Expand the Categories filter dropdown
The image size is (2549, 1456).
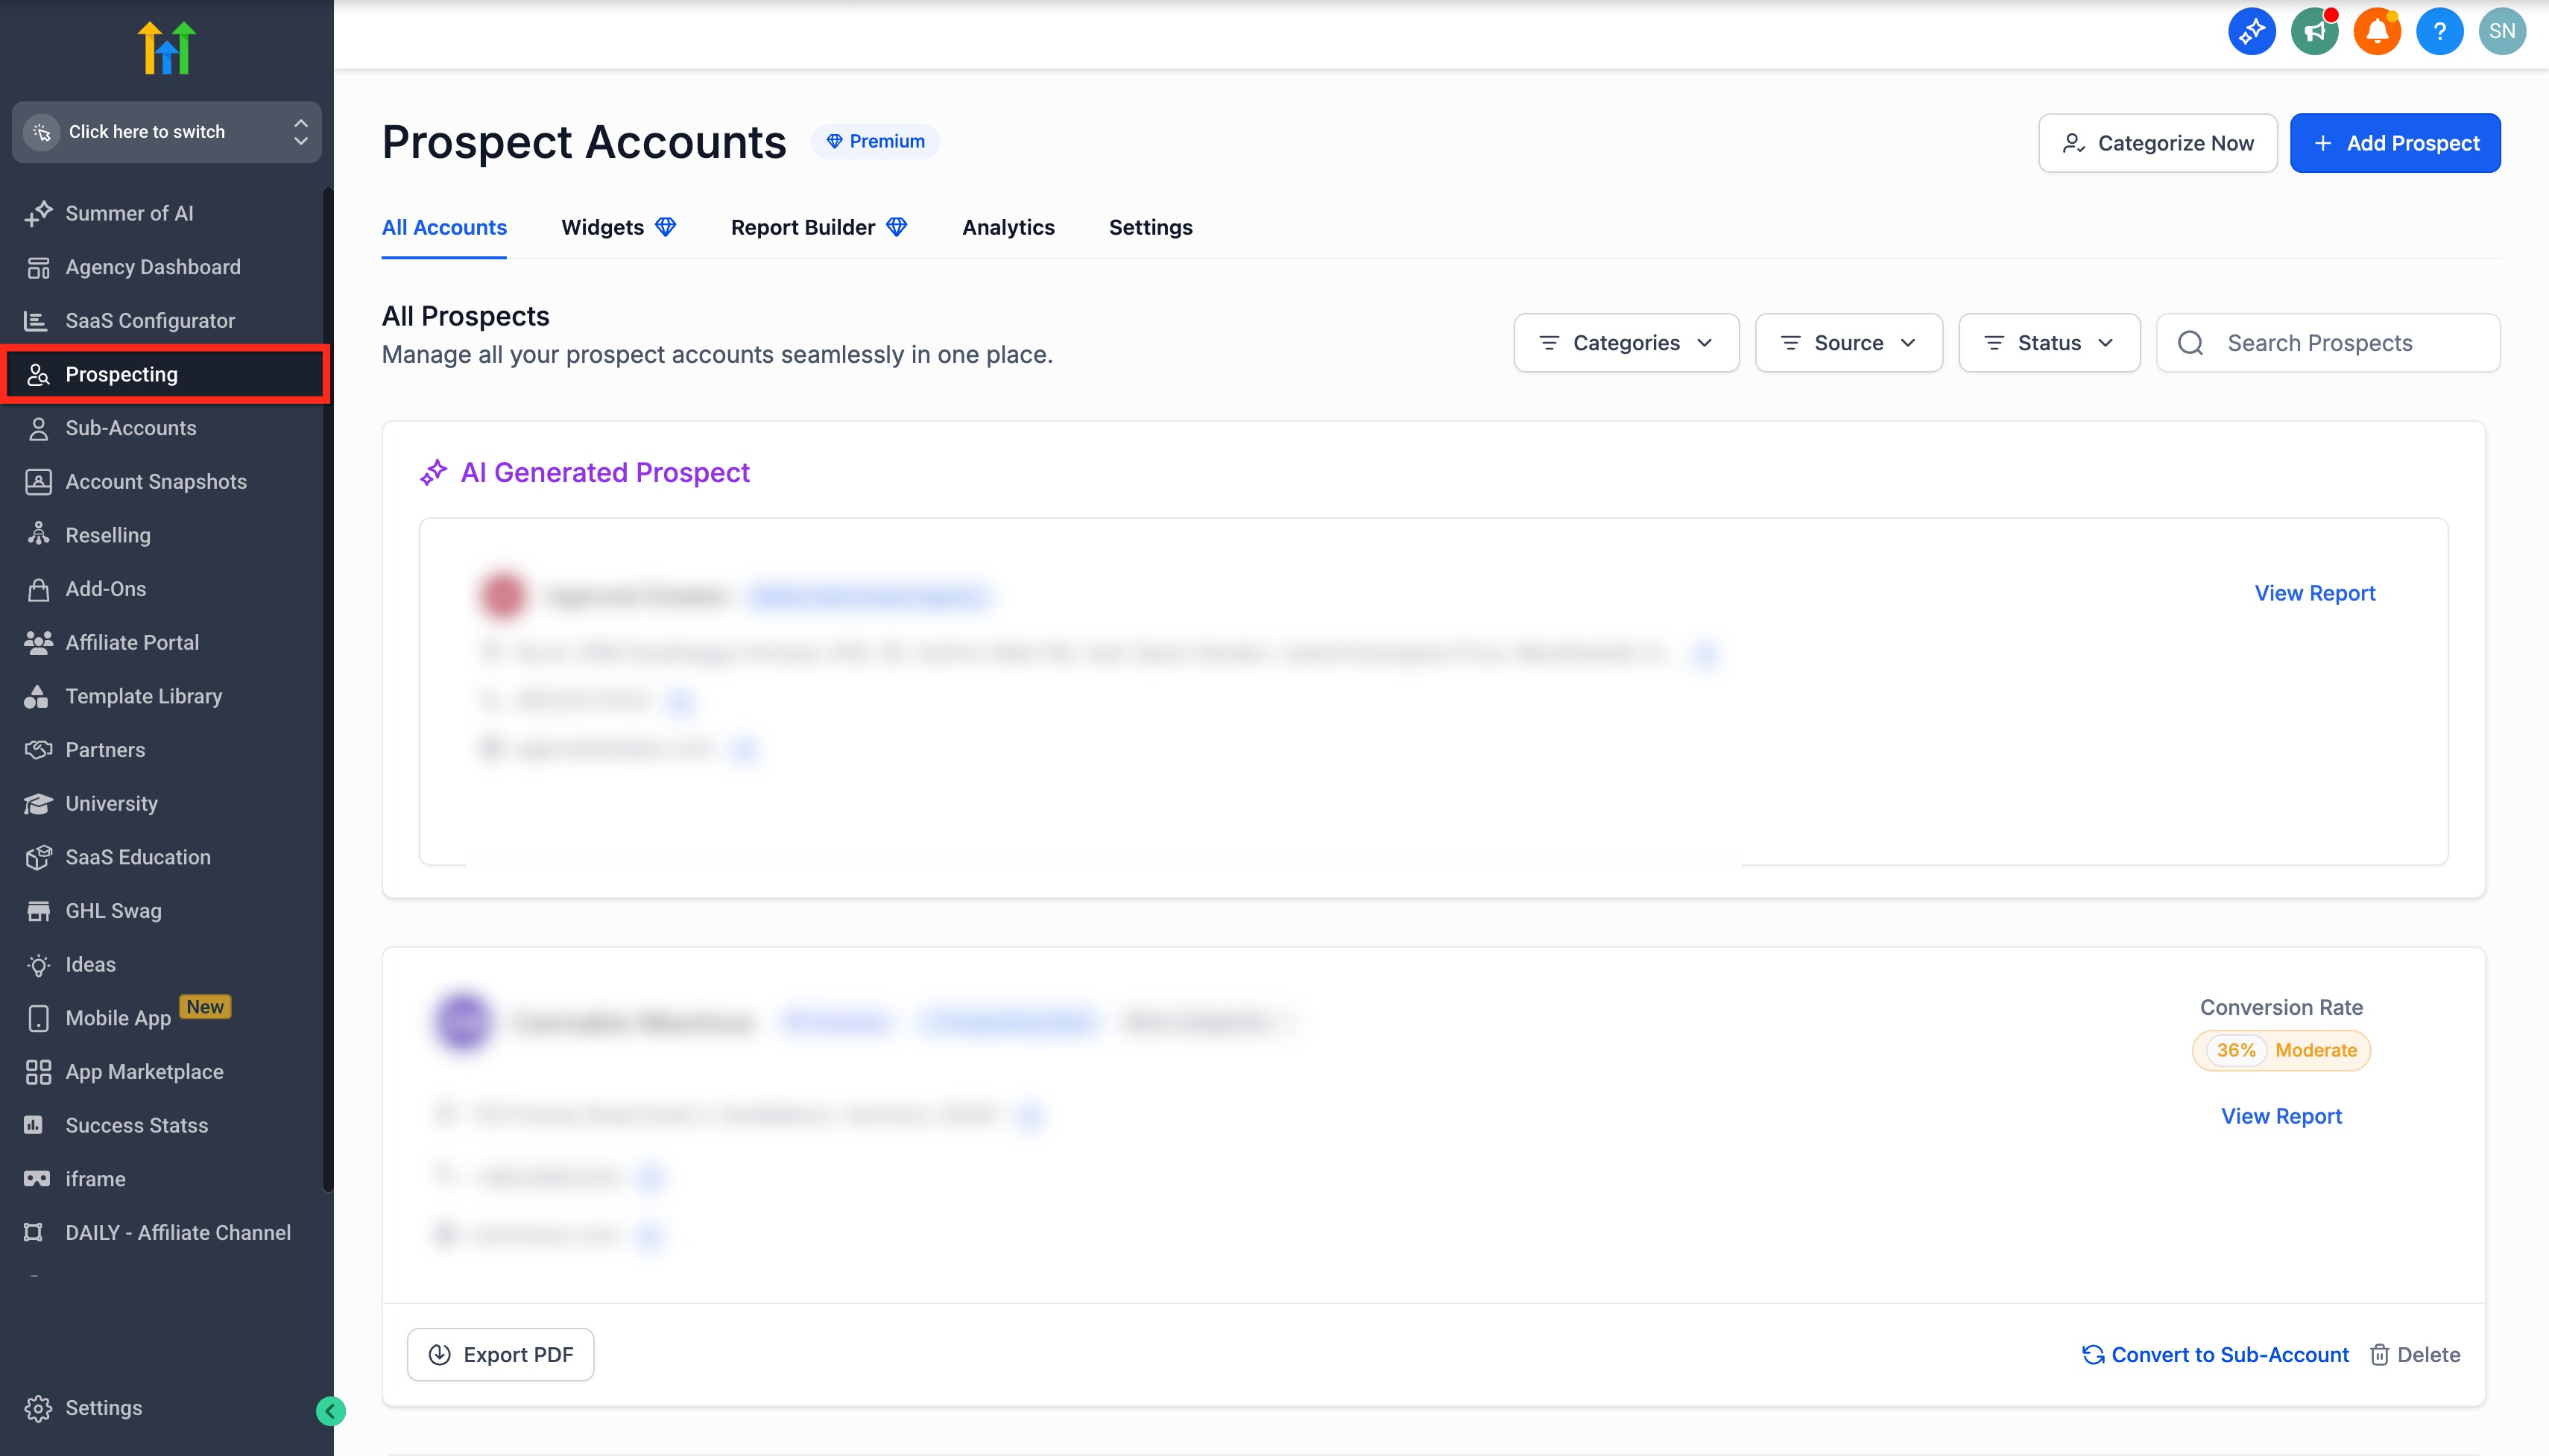click(x=1625, y=343)
